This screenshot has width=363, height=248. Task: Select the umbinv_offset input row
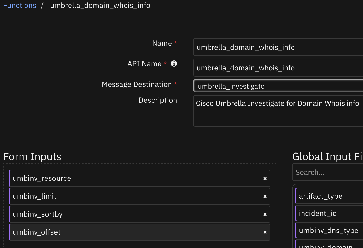[x=140, y=232]
